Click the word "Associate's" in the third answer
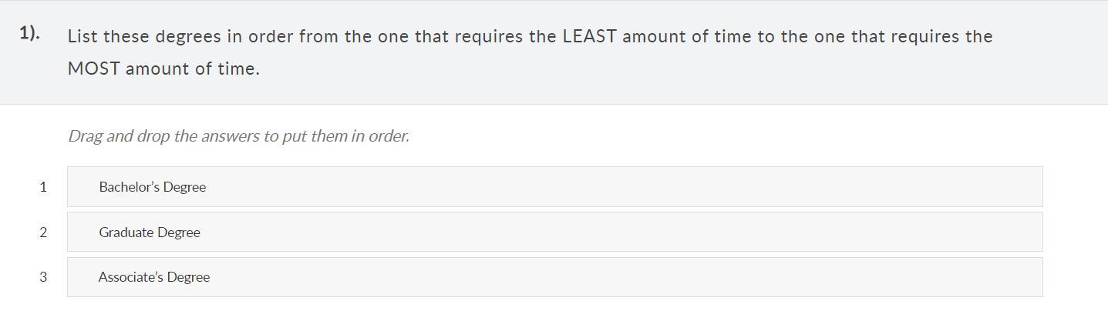 pyautogui.click(x=130, y=277)
